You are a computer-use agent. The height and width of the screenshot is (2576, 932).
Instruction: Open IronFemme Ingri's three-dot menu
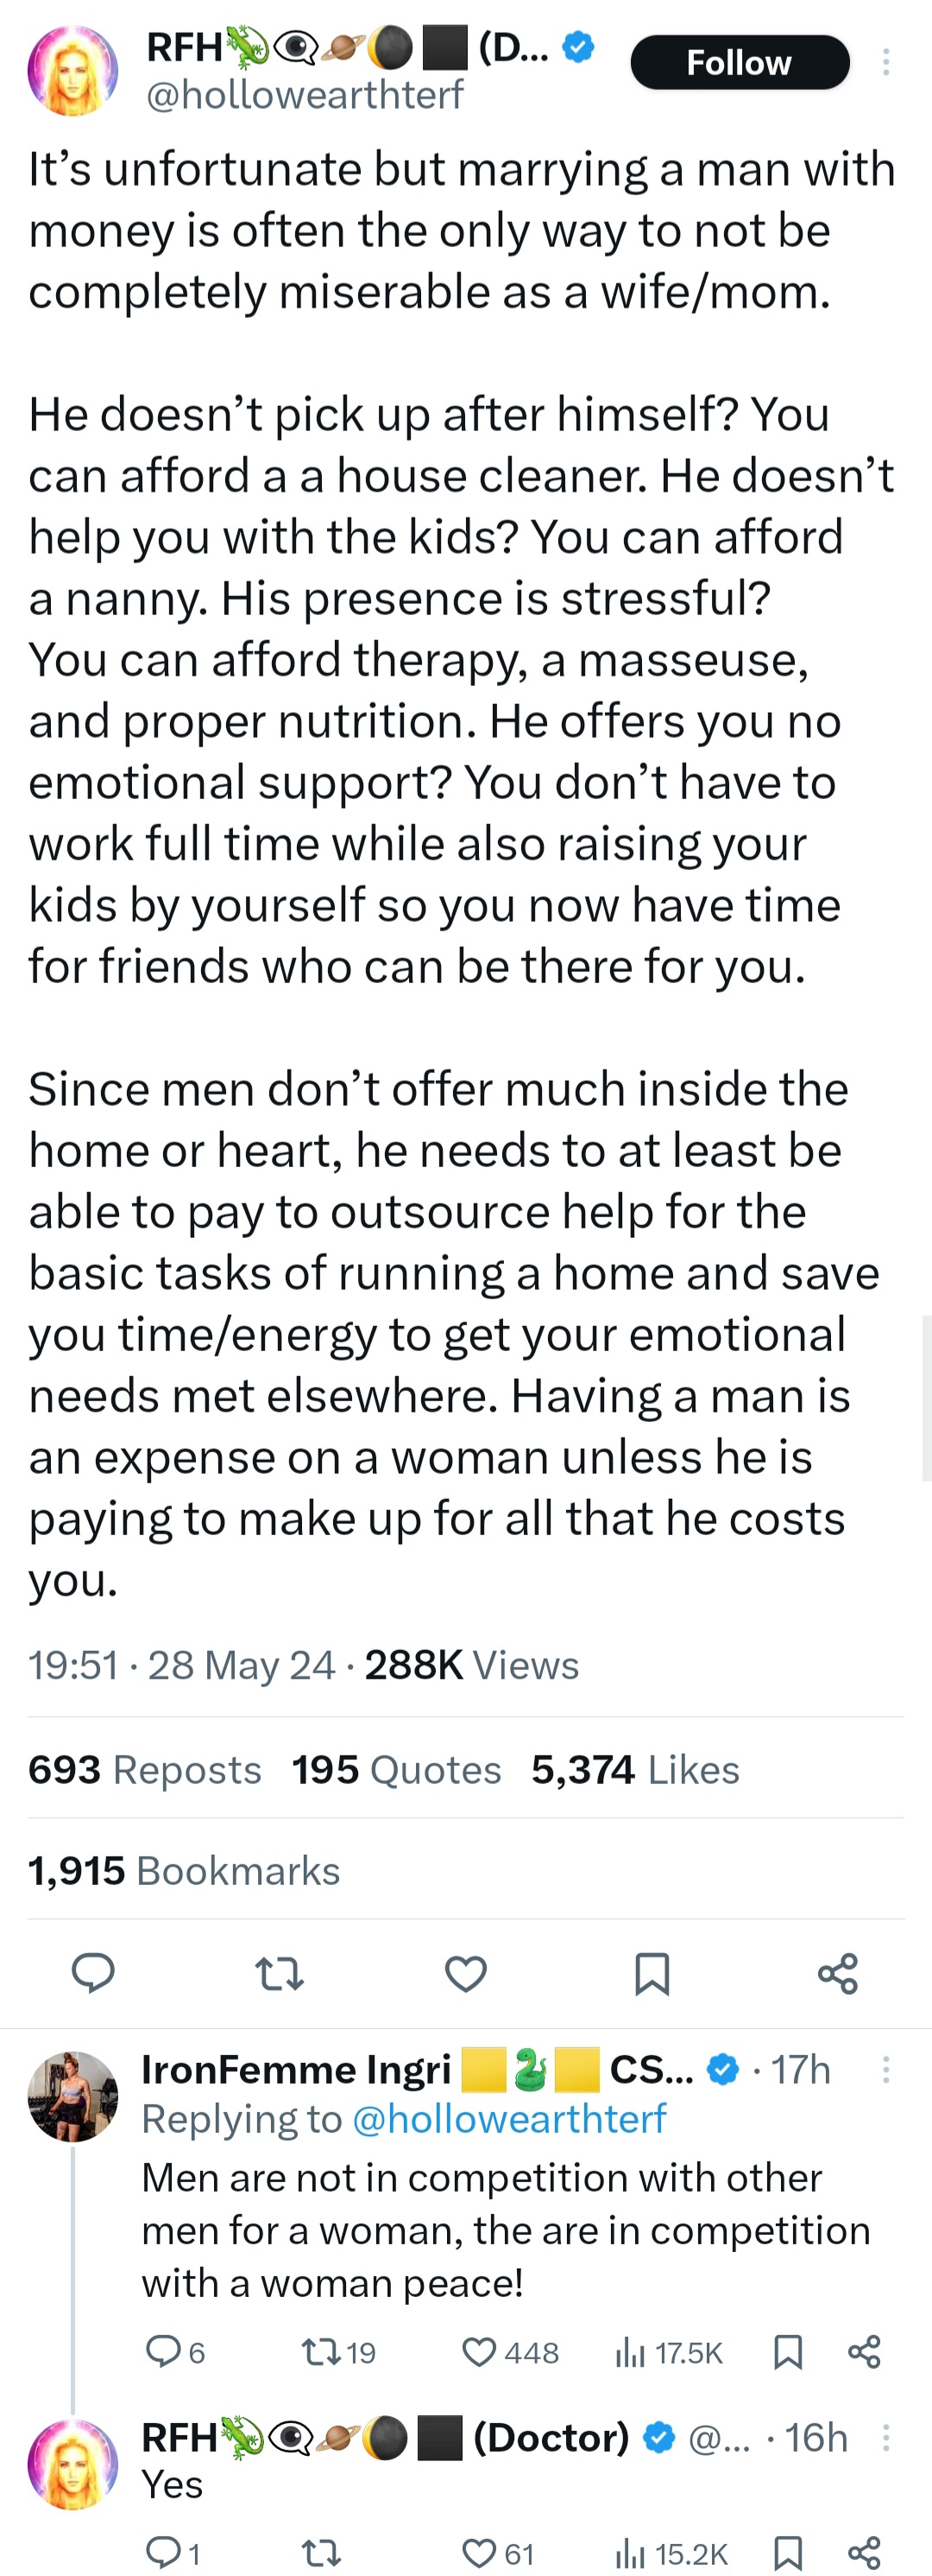pyautogui.click(x=885, y=2070)
